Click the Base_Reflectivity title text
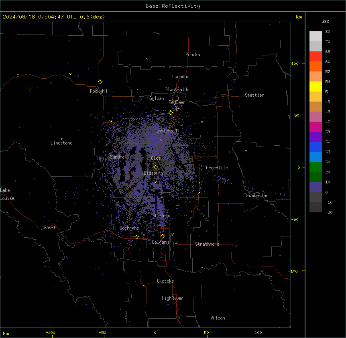The height and width of the screenshot is (338, 346). coord(173,6)
